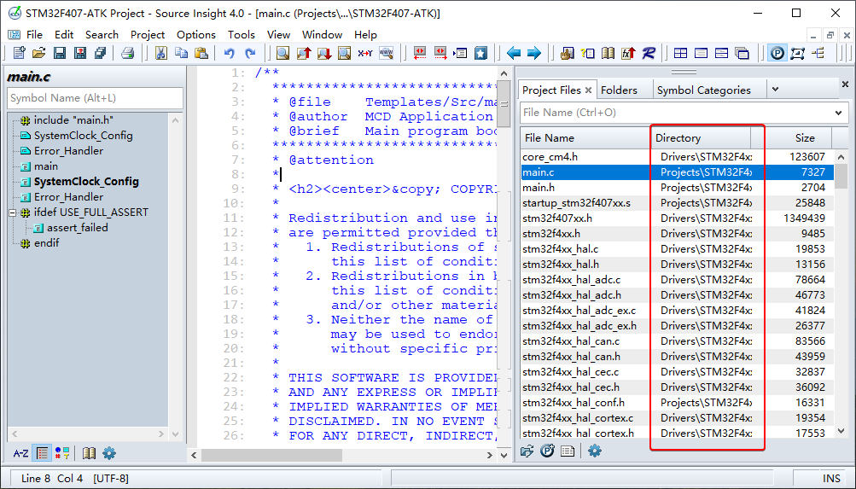Click the blue R Relation Window icon

(x=649, y=53)
